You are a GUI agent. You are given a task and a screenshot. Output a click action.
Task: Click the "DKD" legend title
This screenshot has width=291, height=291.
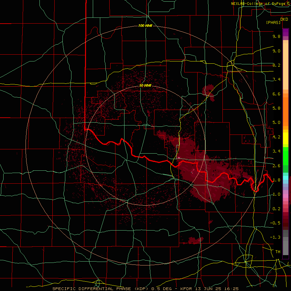pyautogui.click(x=284, y=19)
